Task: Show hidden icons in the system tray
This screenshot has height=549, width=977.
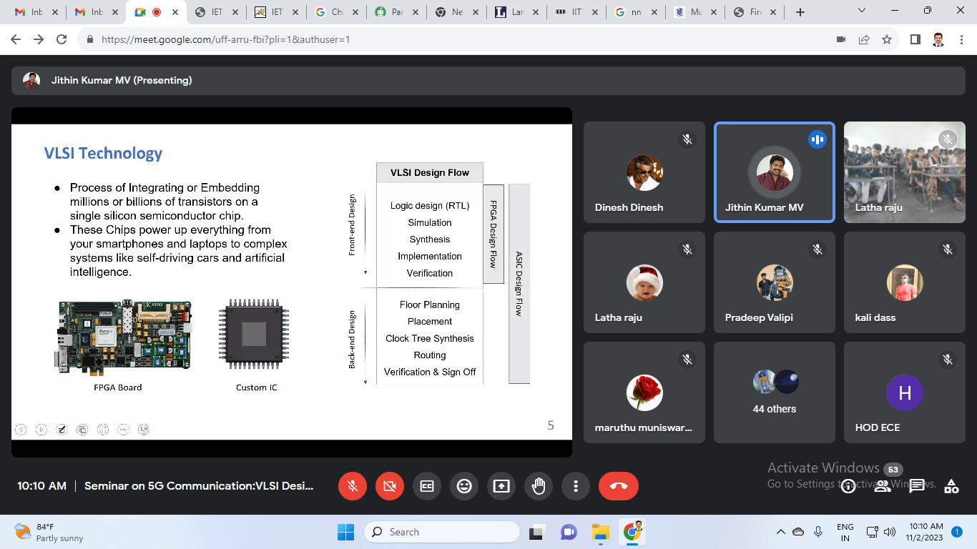Action: (x=780, y=532)
